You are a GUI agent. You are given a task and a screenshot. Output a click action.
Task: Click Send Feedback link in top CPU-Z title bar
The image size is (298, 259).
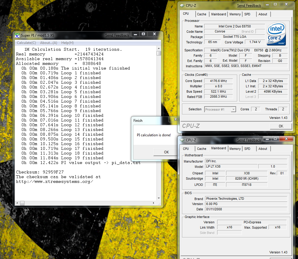tap(249, 6)
